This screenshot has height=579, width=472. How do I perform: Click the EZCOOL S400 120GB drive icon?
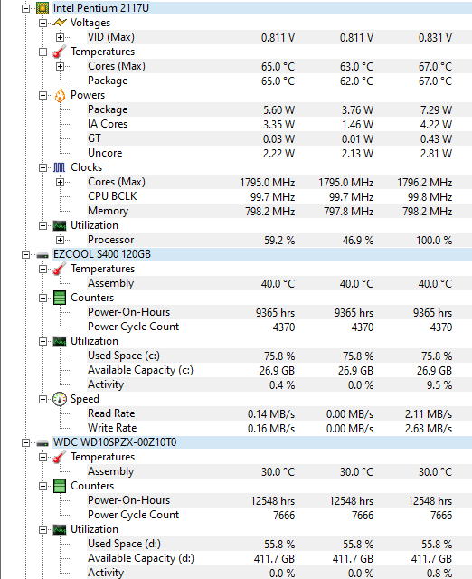click(42, 255)
